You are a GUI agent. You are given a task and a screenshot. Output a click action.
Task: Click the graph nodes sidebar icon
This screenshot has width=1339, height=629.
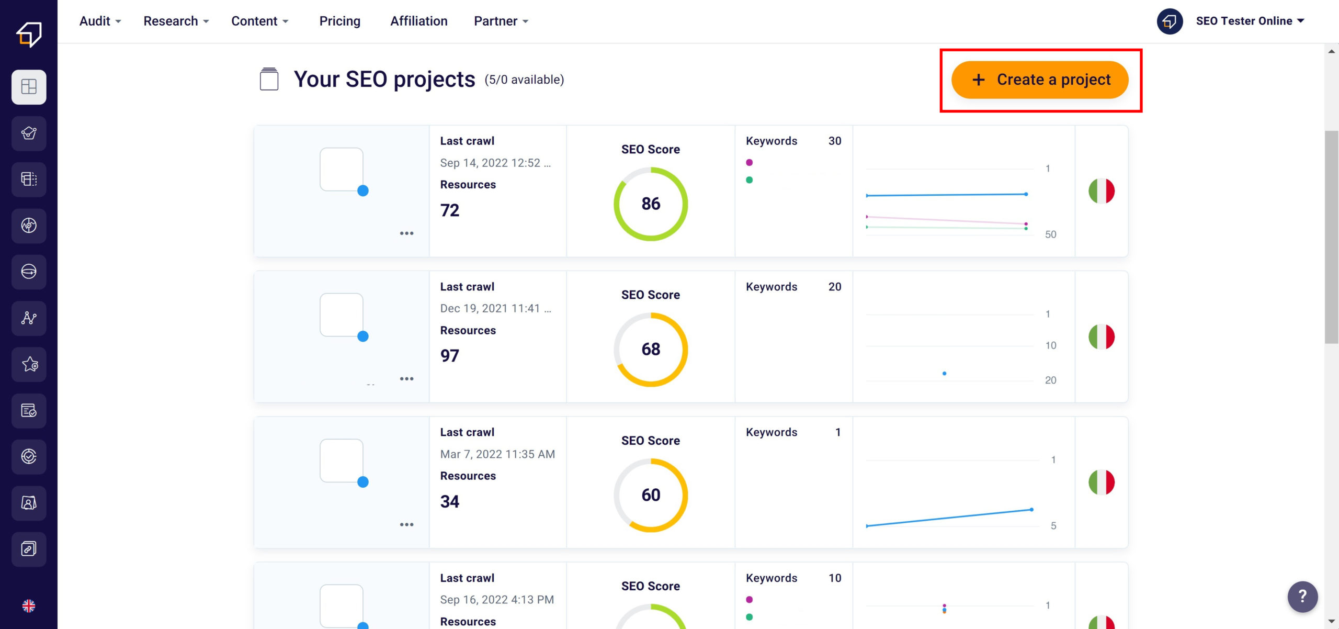[29, 318]
